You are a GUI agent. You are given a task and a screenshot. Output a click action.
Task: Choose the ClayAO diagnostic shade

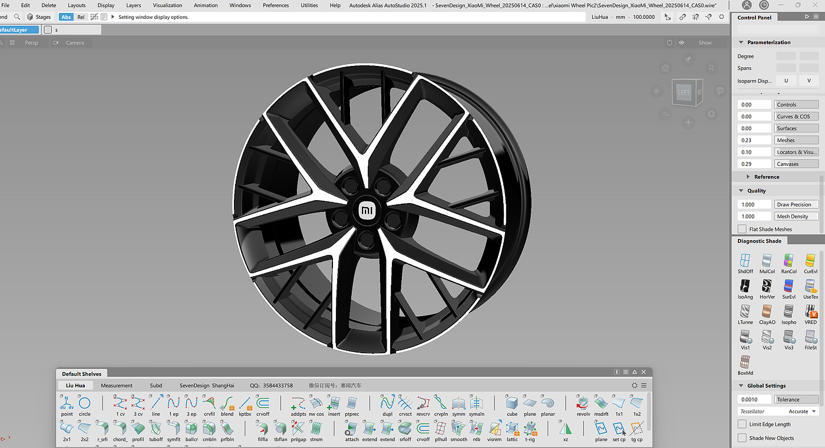point(767,312)
